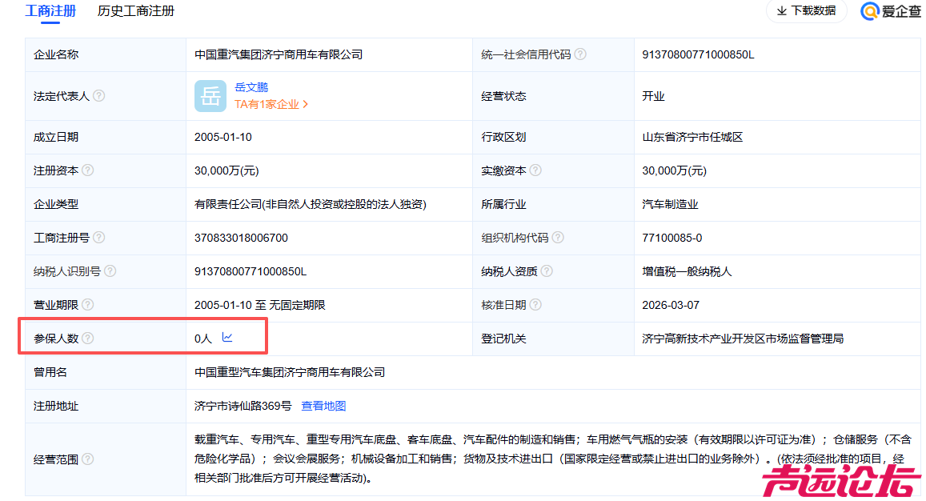Image resolution: width=926 pixels, height=501 pixels.
Task: Show help icon beside 组织机构代码
Action: (x=558, y=238)
